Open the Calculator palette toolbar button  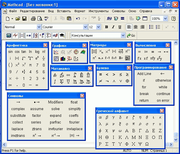(9, 35)
